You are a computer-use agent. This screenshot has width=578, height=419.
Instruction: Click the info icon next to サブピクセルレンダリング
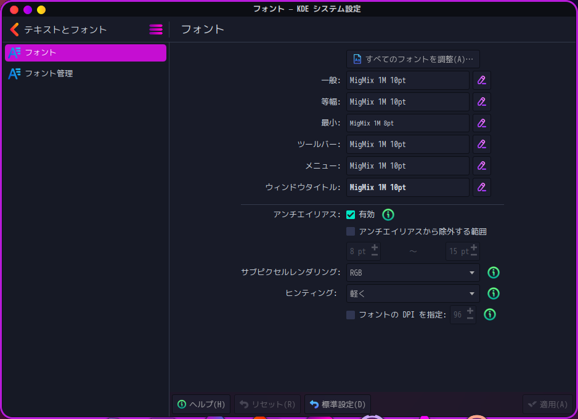coord(493,272)
